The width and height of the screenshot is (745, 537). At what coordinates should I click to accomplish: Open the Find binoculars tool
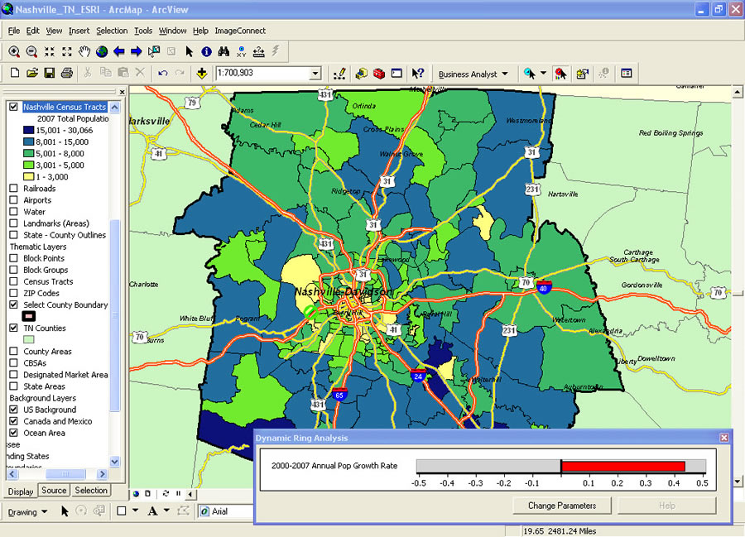[223, 51]
